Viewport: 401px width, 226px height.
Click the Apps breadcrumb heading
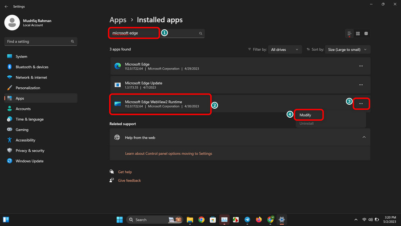118,20
